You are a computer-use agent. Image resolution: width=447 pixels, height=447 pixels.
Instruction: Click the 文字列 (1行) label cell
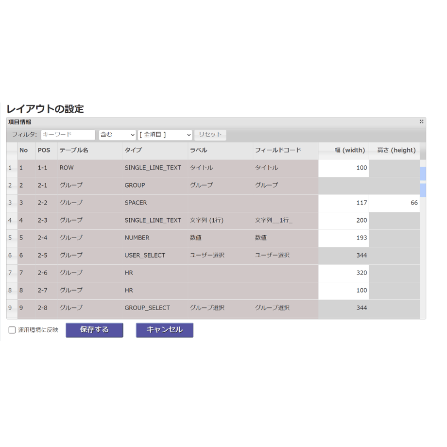[221, 221]
